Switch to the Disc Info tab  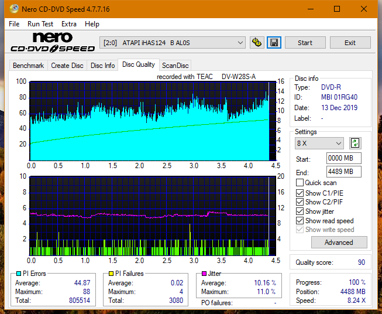pyautogui.click(x=102, y=66)
